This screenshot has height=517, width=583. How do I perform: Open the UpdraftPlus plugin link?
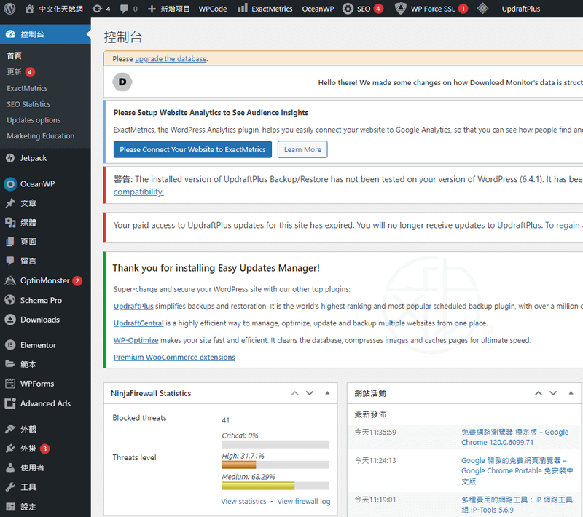pos(133,306)
